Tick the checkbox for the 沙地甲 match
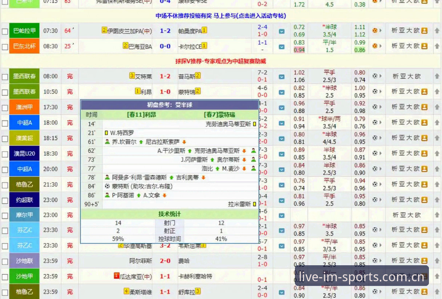This screenshot has width=442, height=299. tap(5, 277)
